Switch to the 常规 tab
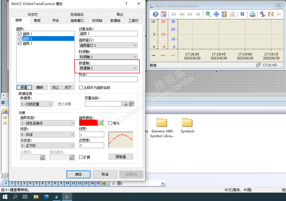This screenshot has height=201, width=286. (x=37, y=20)
